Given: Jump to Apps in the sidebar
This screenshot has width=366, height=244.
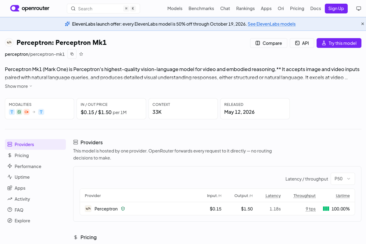Looking at the screenshot, I should tap(35, 188).
